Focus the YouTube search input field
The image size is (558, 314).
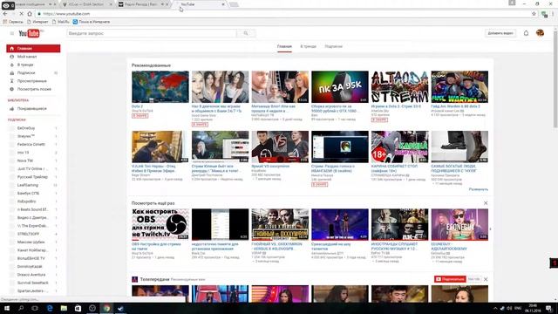152,33
